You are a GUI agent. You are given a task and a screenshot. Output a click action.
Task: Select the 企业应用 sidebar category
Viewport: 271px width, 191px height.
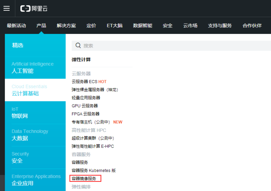click(35, 180)
